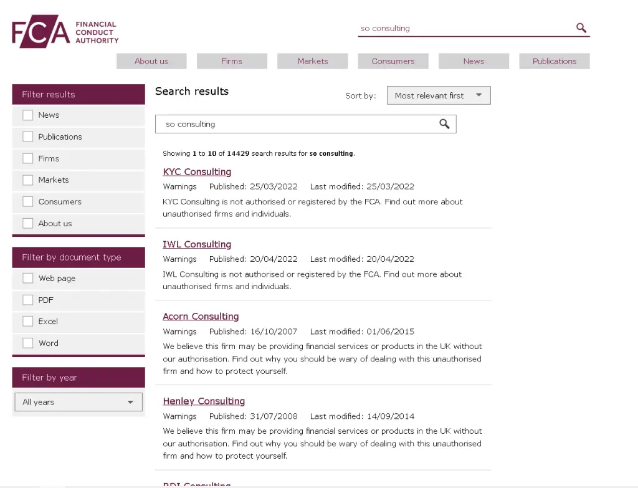Enable the PDF document type checkbox
This screenshot has height=488, width=638.
(27, 300)
